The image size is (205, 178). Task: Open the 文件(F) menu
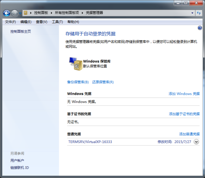point(10,22)
